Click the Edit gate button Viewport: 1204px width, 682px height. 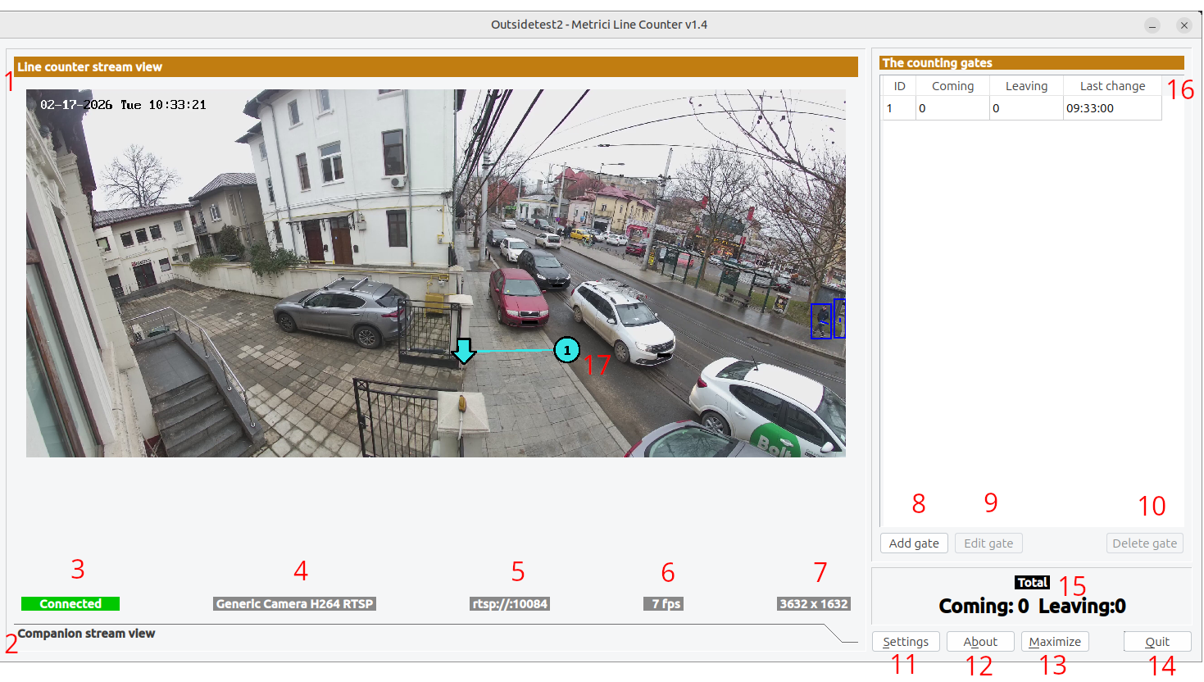(x=988, y=543)
